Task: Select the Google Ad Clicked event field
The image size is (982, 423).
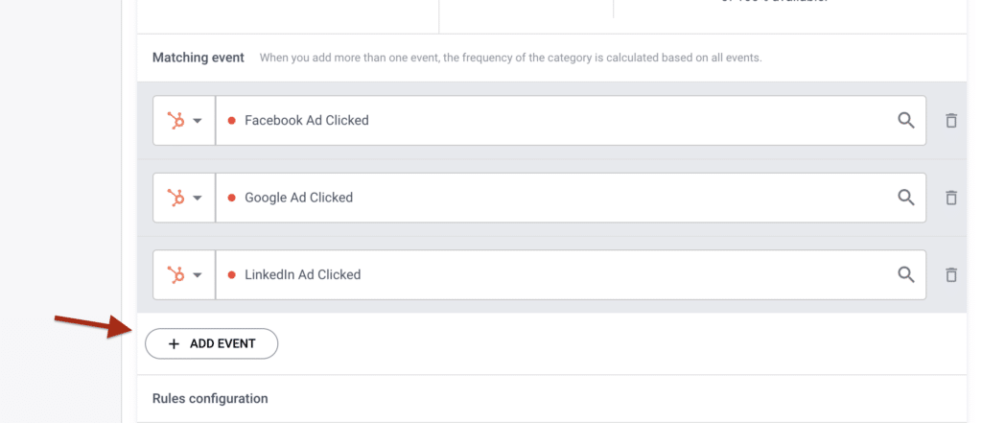Action: (571, 198)
